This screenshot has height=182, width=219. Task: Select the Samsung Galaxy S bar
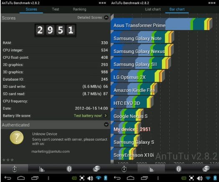coord(125,141)
